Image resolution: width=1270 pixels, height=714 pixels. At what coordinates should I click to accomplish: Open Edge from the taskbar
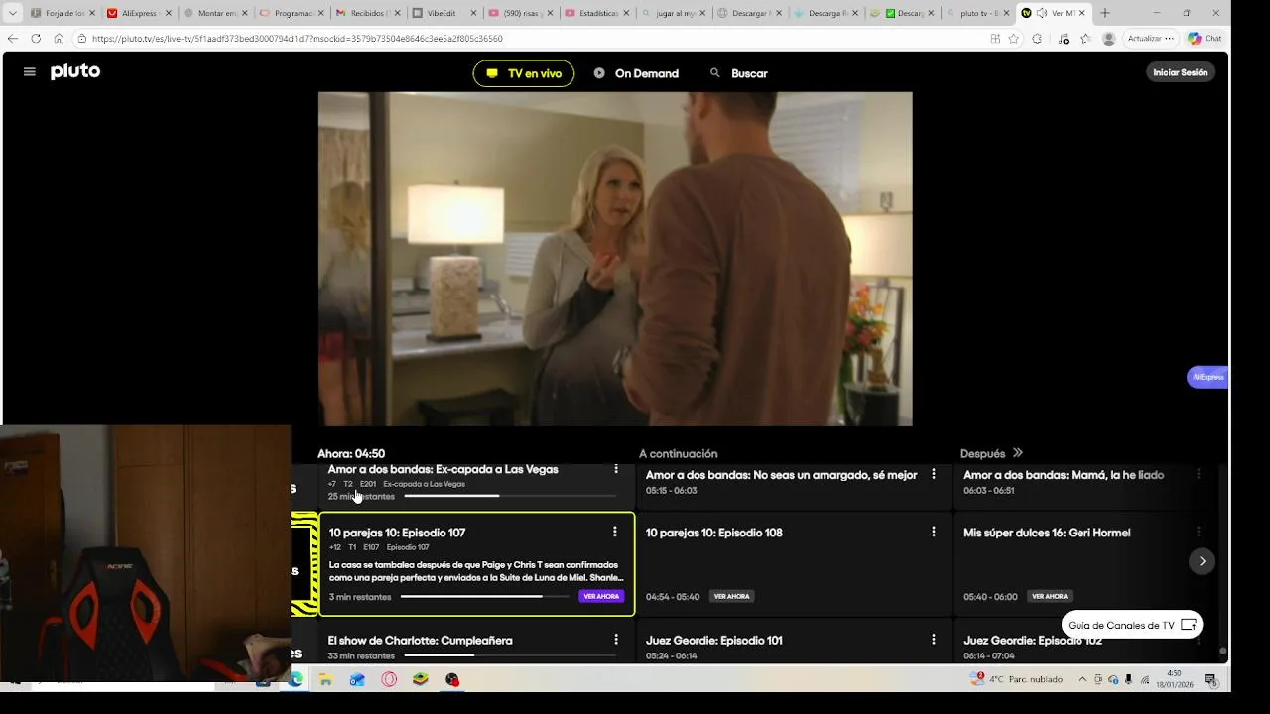(295, 679)
